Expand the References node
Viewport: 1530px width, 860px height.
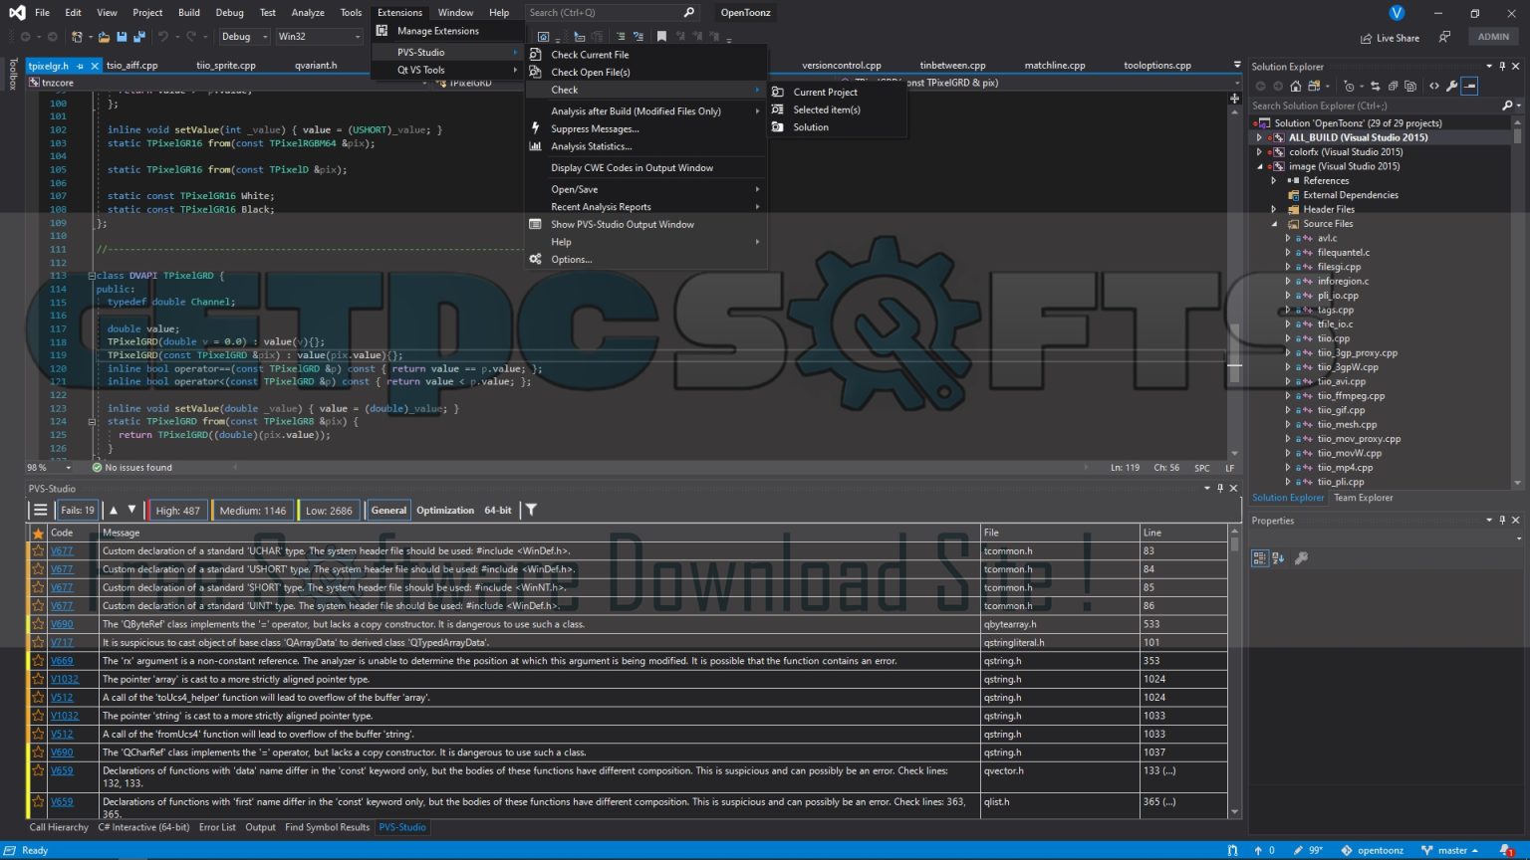pyautogui.click(x=1274, y=181)
